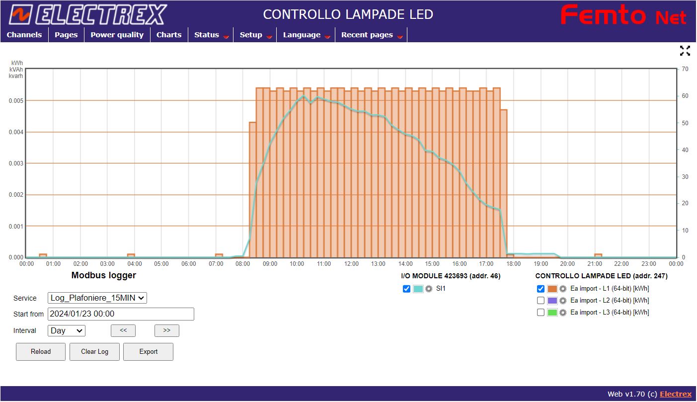Open gear settings for SI1 series
Screen dimensions: 697x402
pos(429,289)
